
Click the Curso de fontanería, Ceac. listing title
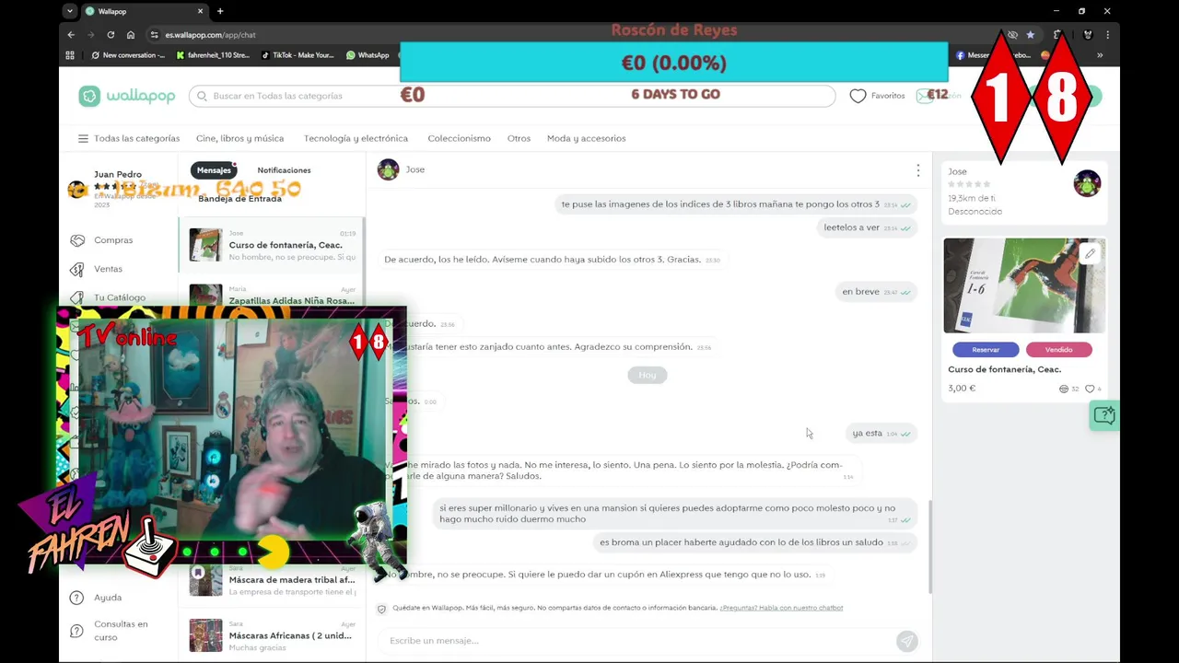(x=1004, y=369)
